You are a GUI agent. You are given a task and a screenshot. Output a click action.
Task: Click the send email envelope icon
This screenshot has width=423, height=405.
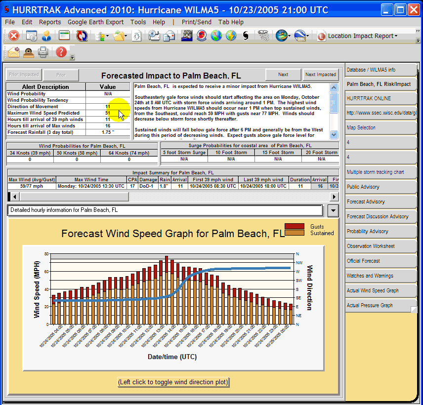(14, 52)
